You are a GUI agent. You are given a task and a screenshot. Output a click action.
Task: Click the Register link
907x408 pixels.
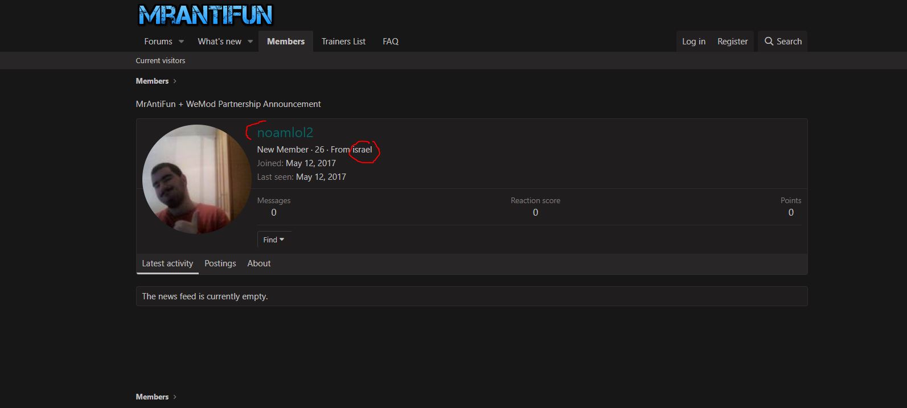[733, 42]
